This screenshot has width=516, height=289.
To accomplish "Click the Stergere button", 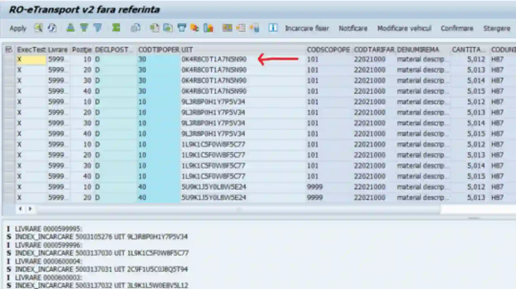I will (496, 28).
